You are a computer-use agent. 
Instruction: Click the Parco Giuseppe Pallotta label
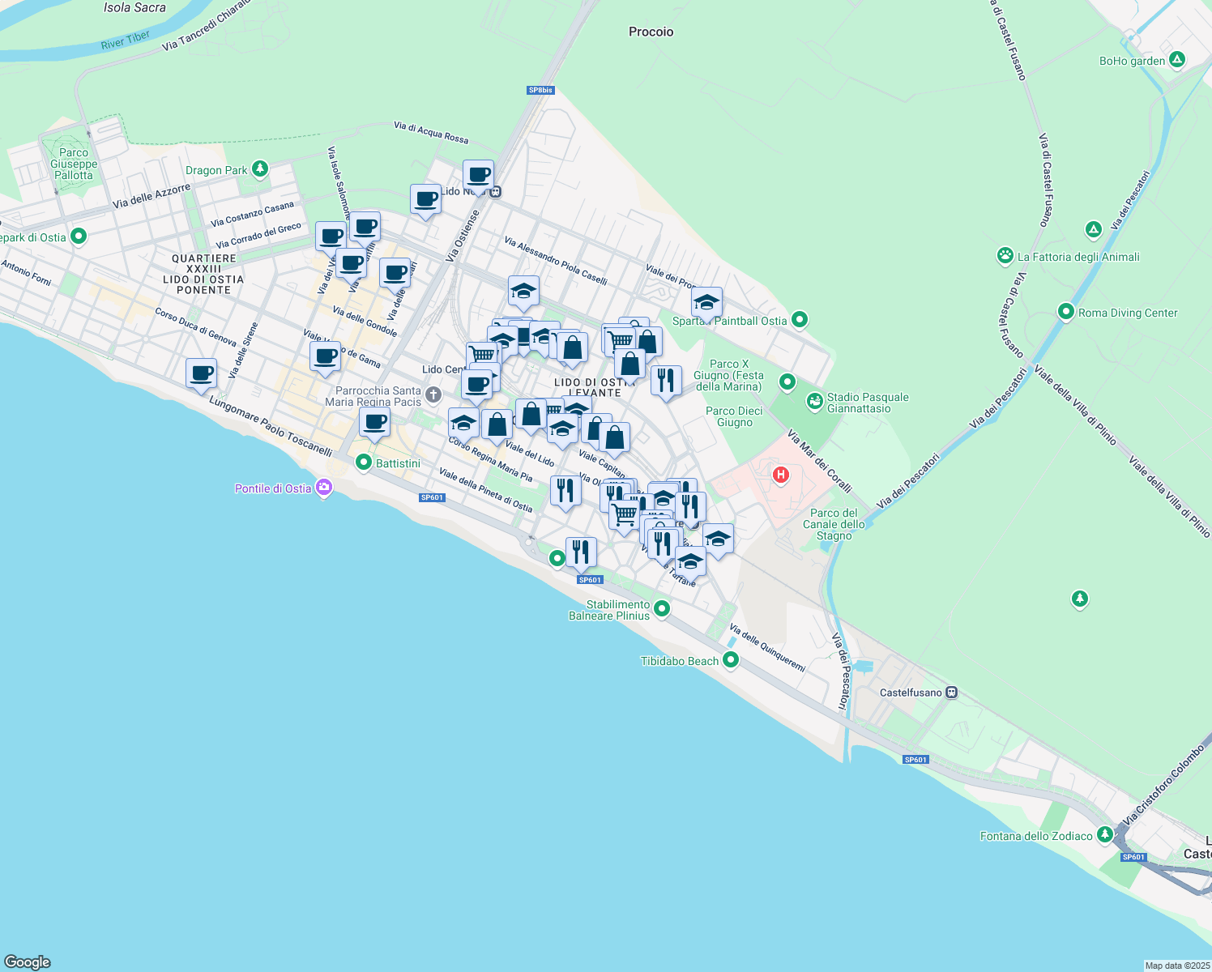tap(74, 164)
